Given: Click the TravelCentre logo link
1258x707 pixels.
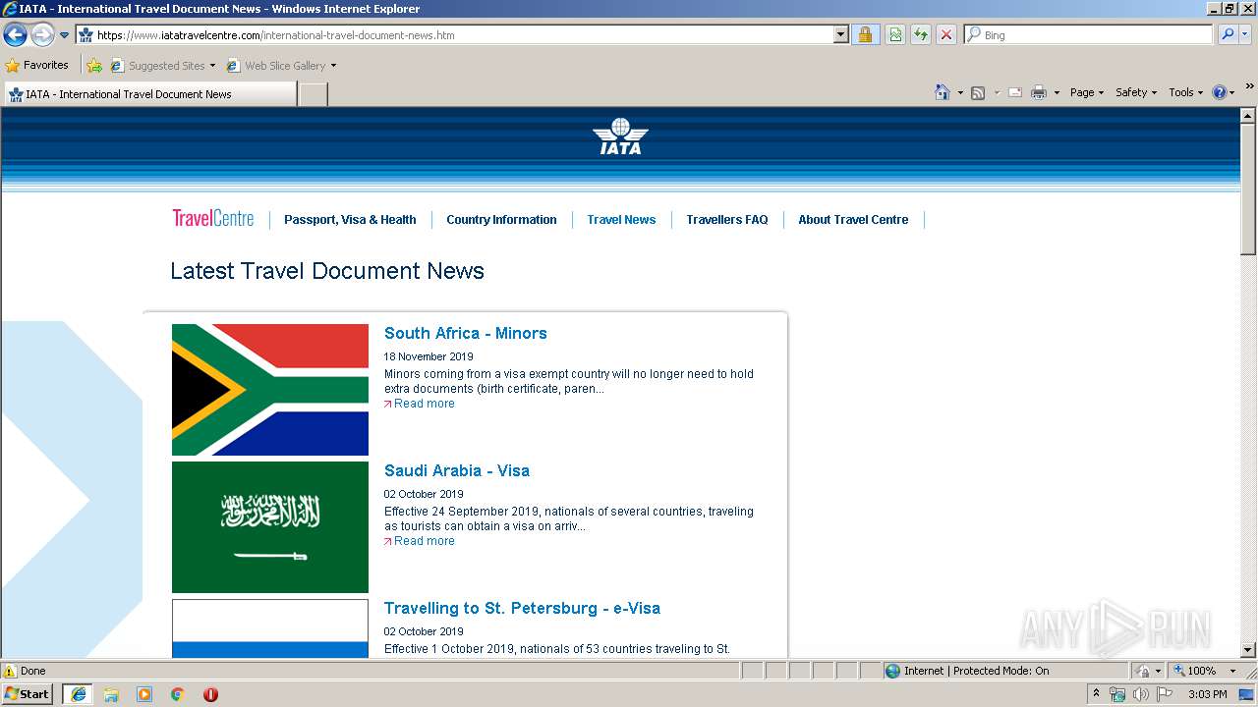Looking at the screenshot, I should tap(213, 219).
